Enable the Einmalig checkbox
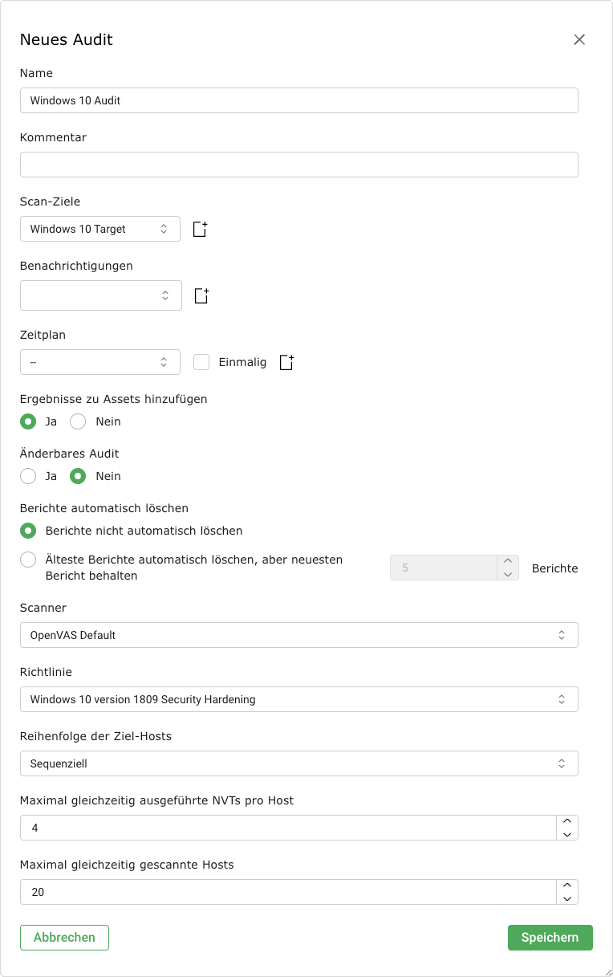This screenshot has width=613, height=977. click(x=202, y=362)
